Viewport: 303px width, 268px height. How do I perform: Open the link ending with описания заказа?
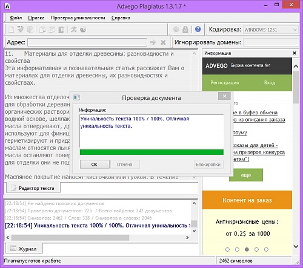[259, 120]
